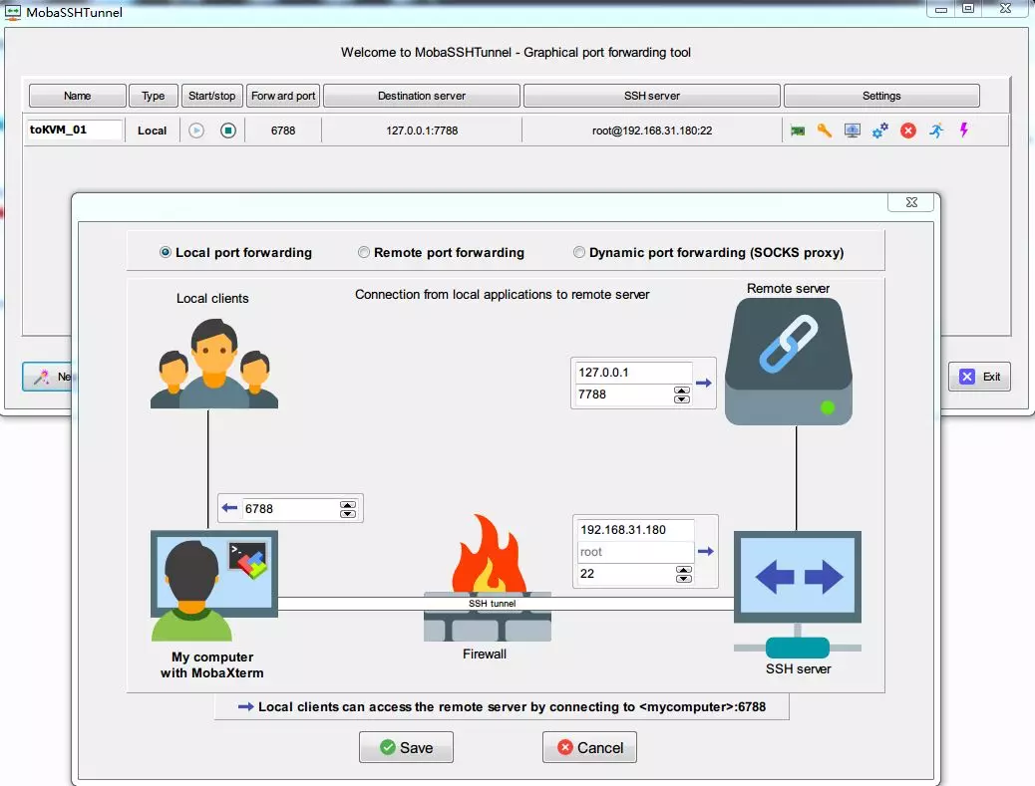Open network card settings icon for toKVM_01
Image resolution: width=1035 pixels, height=786 pixels.
pos(798,131)
